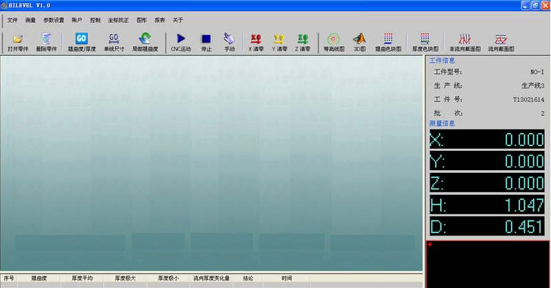
Task: Start 翘曲度/厚度 GO measurement
Action: click(x=81, y=43)
